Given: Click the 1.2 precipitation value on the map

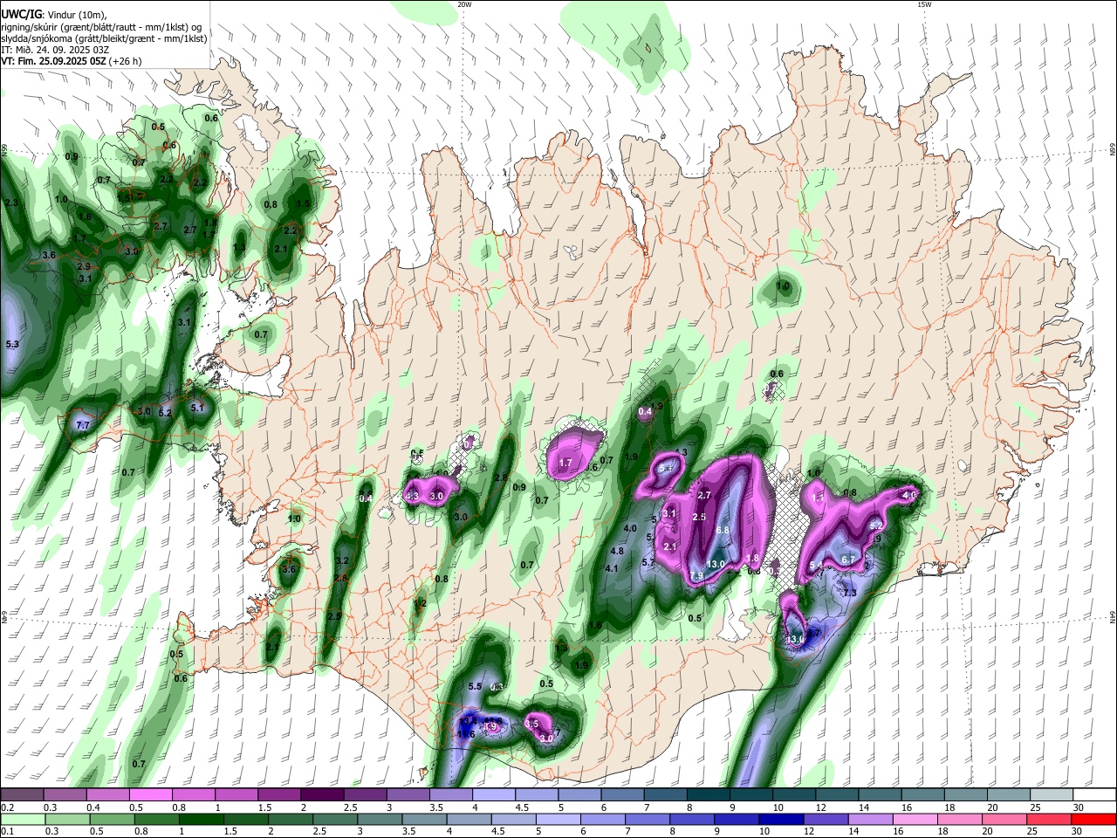Looking at the screenshot, I should point(420,603).
